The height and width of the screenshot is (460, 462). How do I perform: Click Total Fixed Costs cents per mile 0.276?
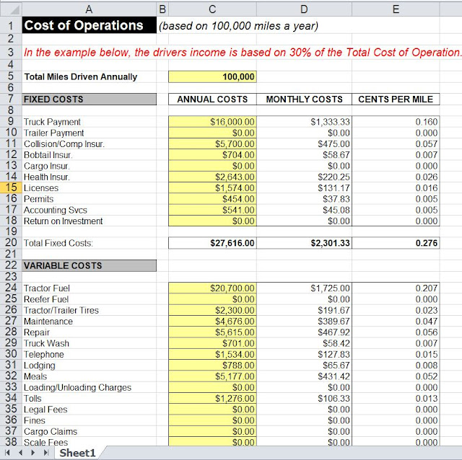(x=396, y=243)
